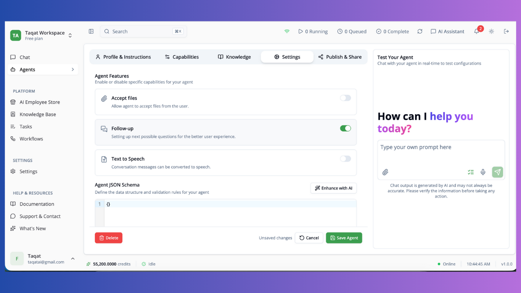Viewport: 521px width, 293px height.
Task: Click the refresh icon in header
Action: tap(420, 31)
